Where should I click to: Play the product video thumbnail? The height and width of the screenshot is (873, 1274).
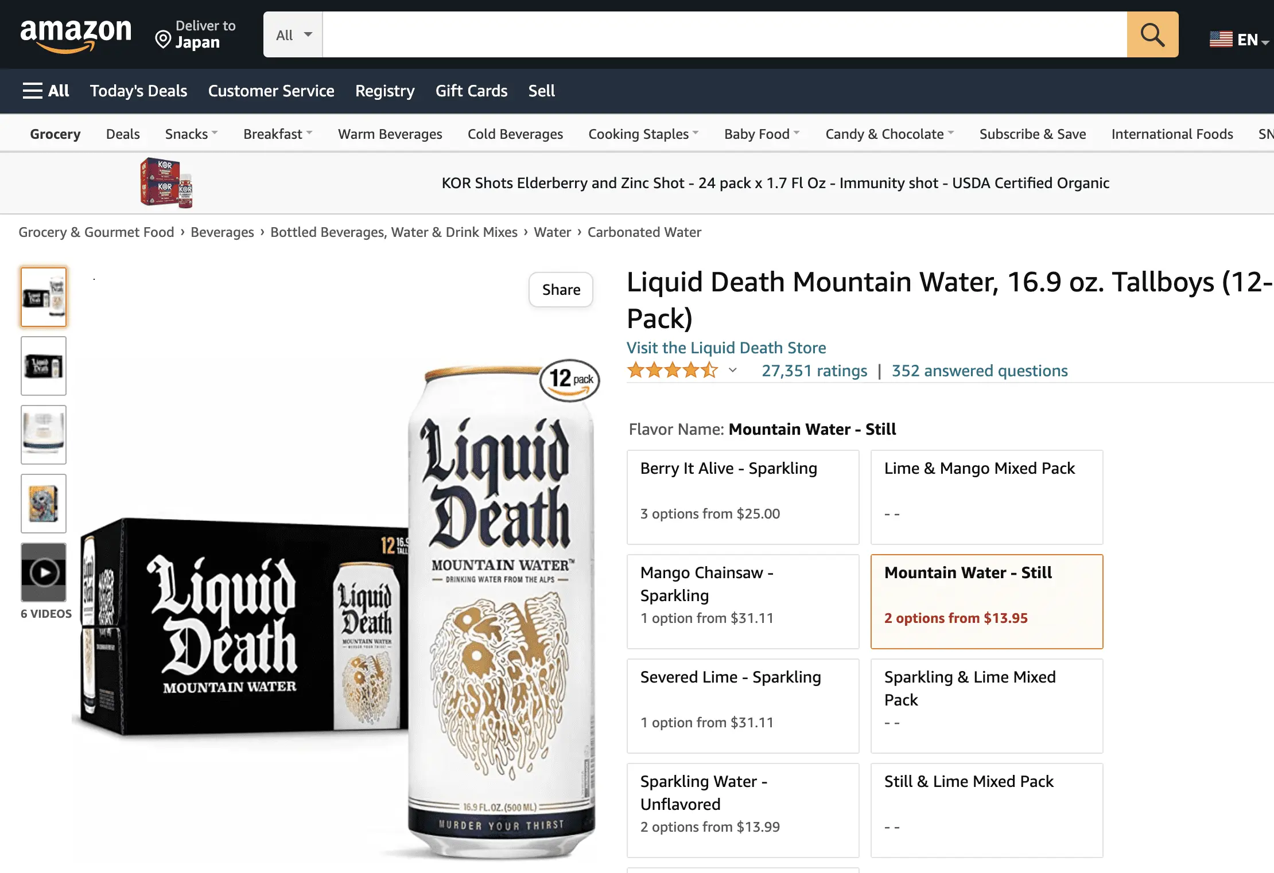pos(44,572)
